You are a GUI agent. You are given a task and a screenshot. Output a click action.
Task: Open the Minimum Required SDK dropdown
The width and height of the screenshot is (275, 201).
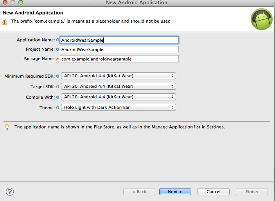coord(119,76)
